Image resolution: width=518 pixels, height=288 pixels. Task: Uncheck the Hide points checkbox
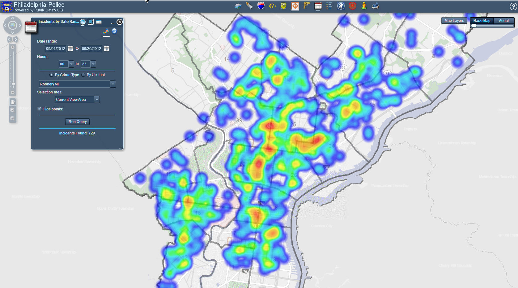click(39, 109)
